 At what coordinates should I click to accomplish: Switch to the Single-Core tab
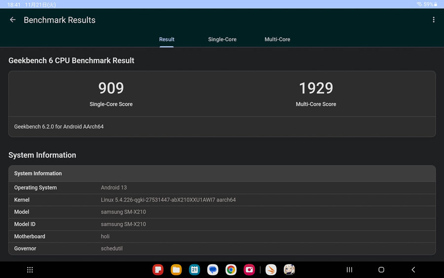point(222,40)
